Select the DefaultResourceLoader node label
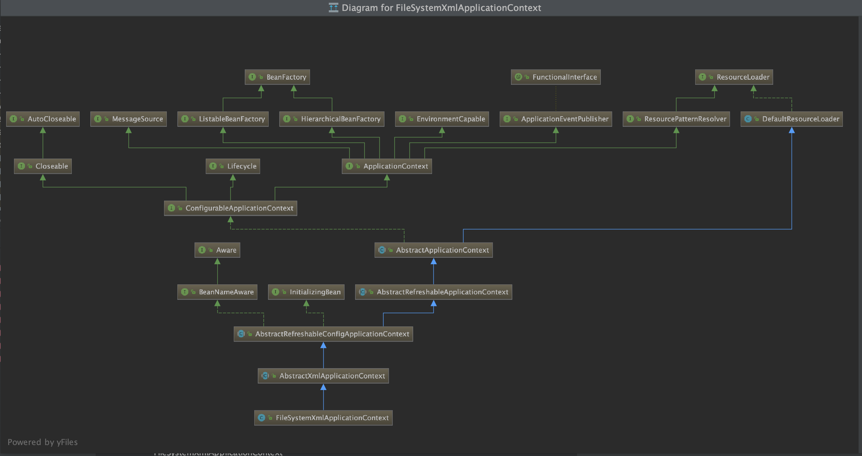Screen dimensions: 862x456 (x=801, y=119)
